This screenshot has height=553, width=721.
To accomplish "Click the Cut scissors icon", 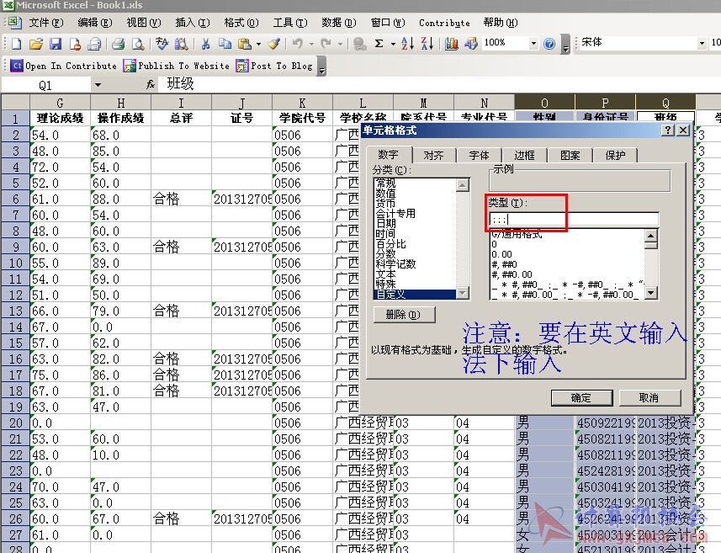I will click(205, 44).
